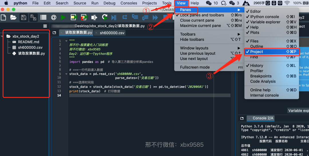Screen dimensions: 309x156
Task: Run file with the green play icon
Action: pos(63,17)
